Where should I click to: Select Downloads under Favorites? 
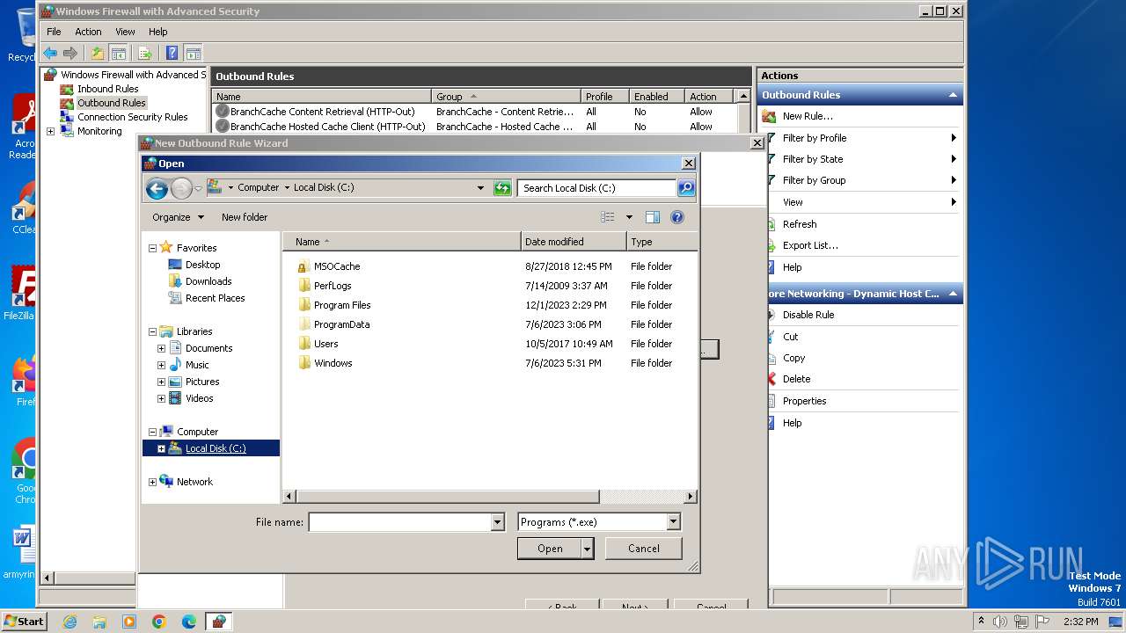pyautogui.click(x=208, y=281)
